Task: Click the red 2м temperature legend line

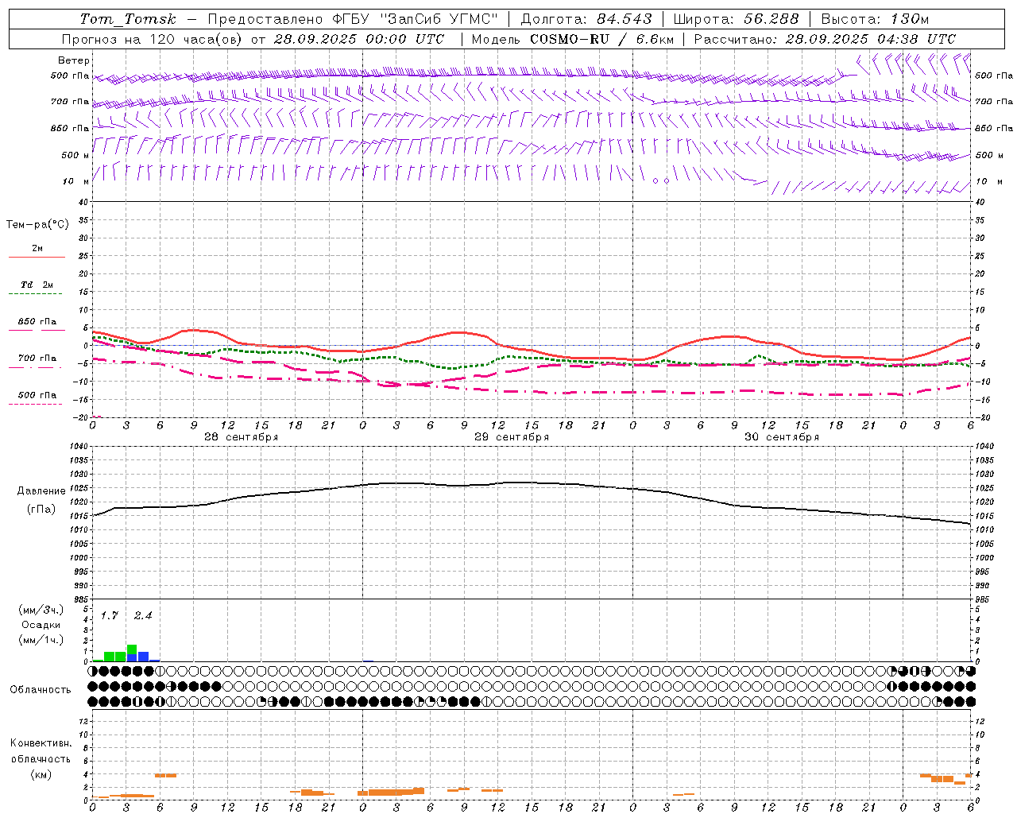Action: [37, 257]
